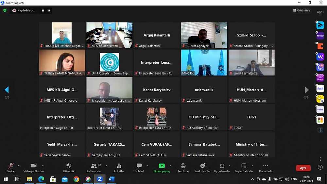Open the Katılımcılar participants panel
The image size is (327, 184).
pyautogui.click(x=94, y=166)
